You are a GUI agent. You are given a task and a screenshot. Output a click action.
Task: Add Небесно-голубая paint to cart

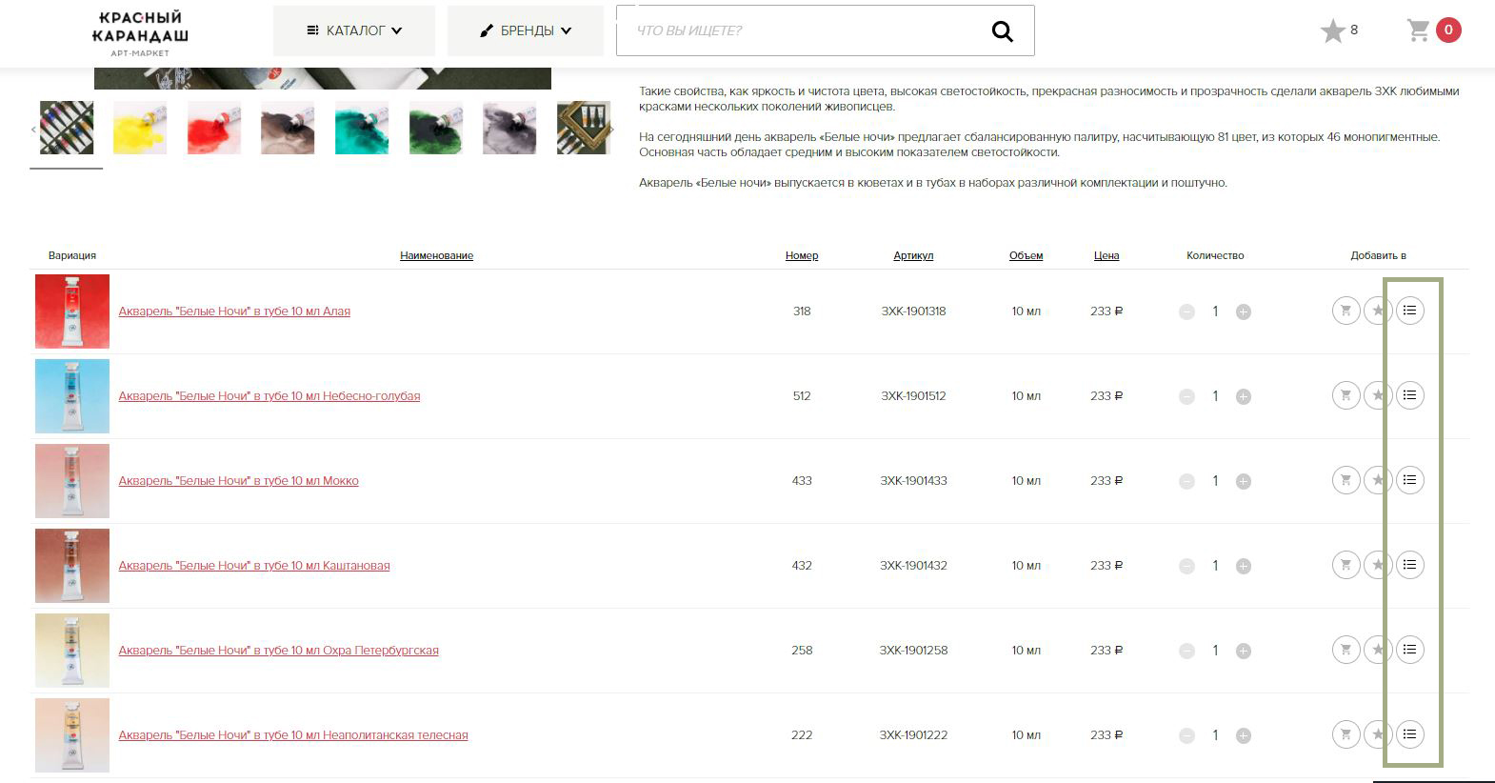click(1345, 395)
